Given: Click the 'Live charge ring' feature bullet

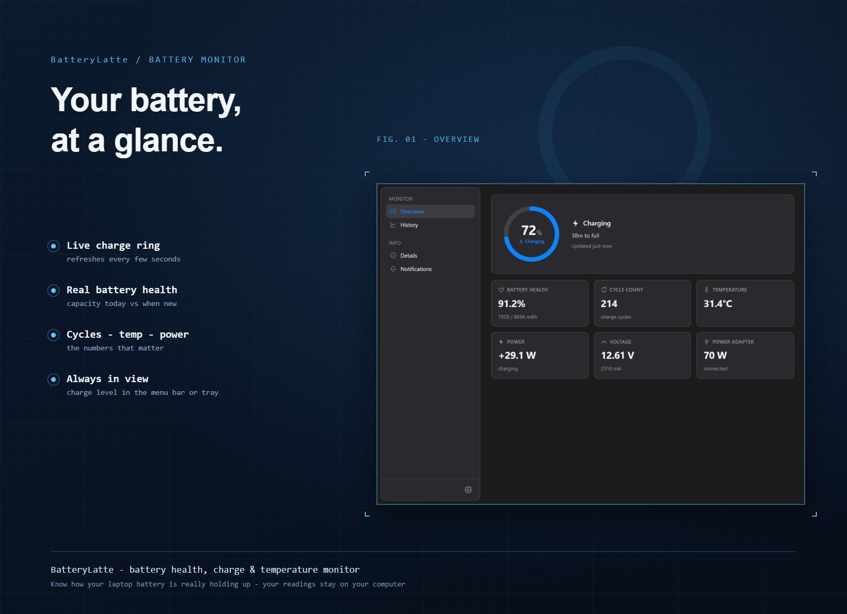Looking at the screenshot, I should point(113,246).
